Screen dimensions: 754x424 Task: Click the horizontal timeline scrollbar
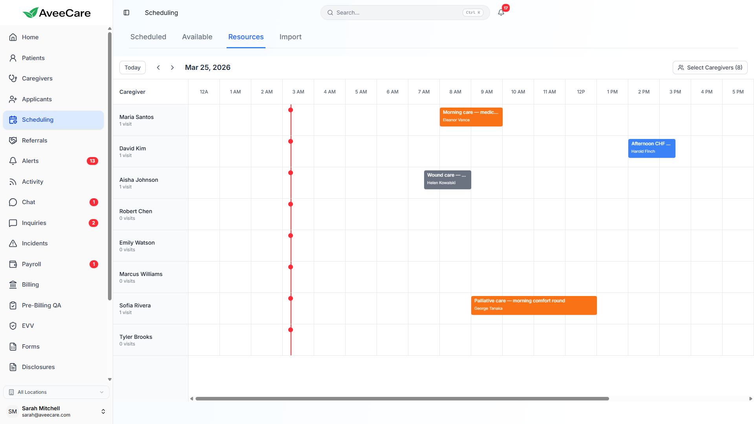(x=401, y=398)
